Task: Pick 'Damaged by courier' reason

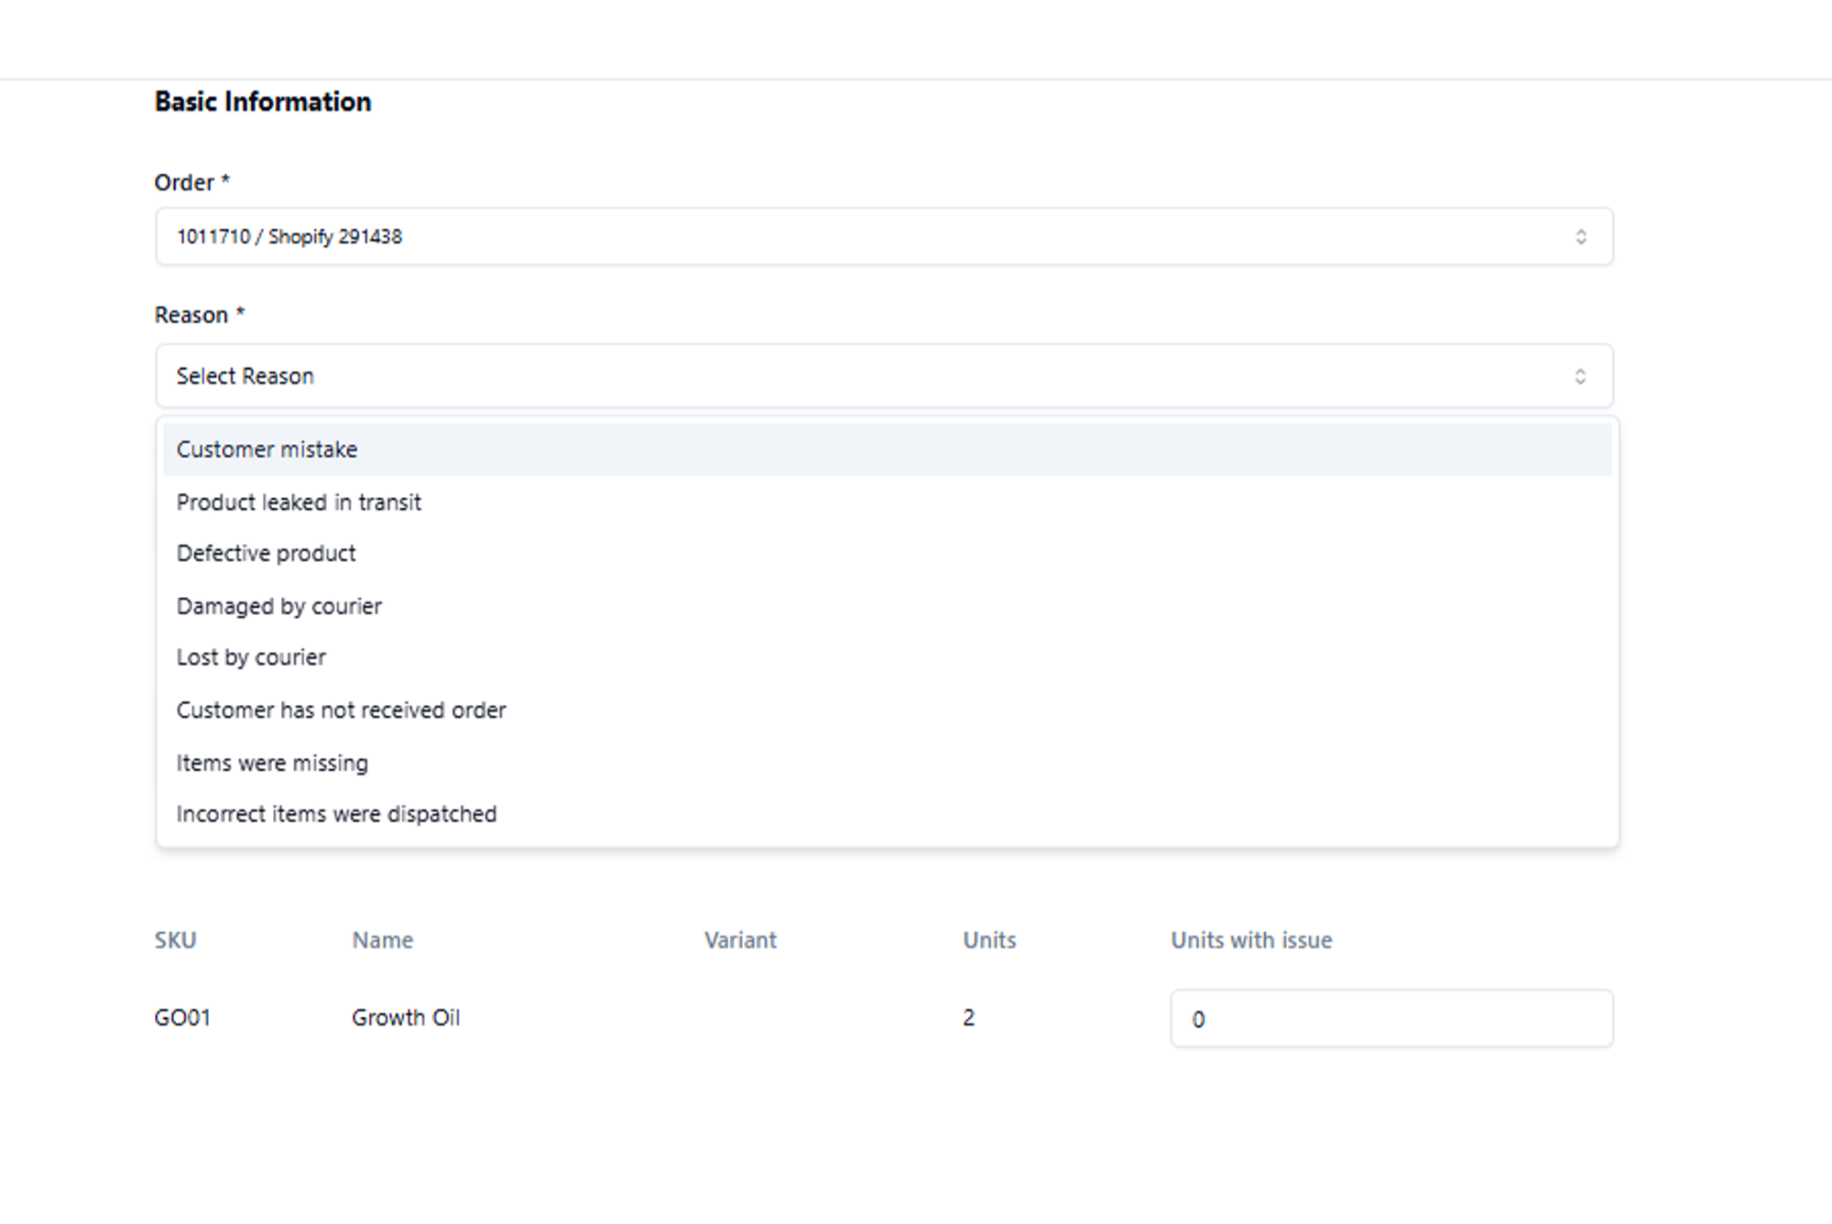Action: pos(279,605)
